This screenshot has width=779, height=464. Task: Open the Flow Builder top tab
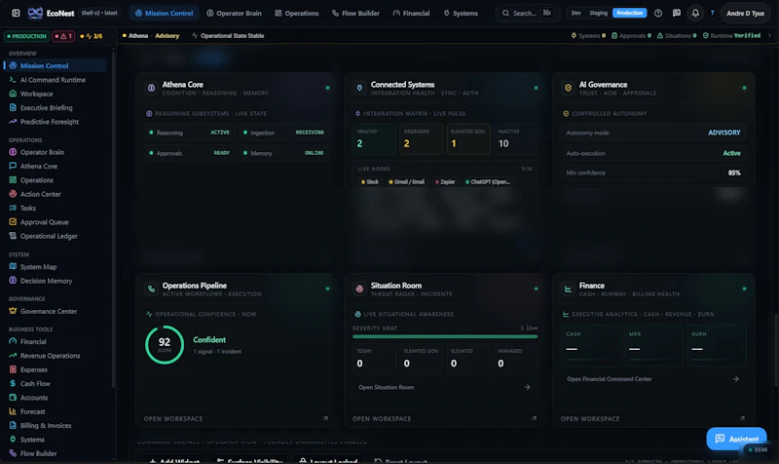tap(355, 14)
